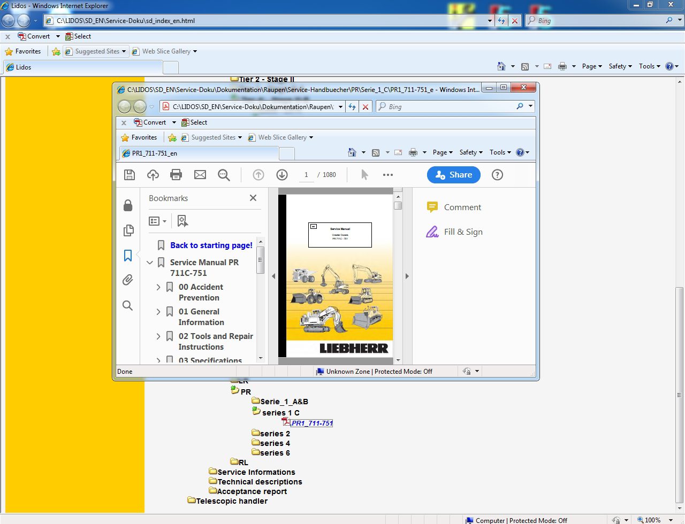Open Tools menu in the main Lidos window
This screenshot has height=524, width=685.
649,66
